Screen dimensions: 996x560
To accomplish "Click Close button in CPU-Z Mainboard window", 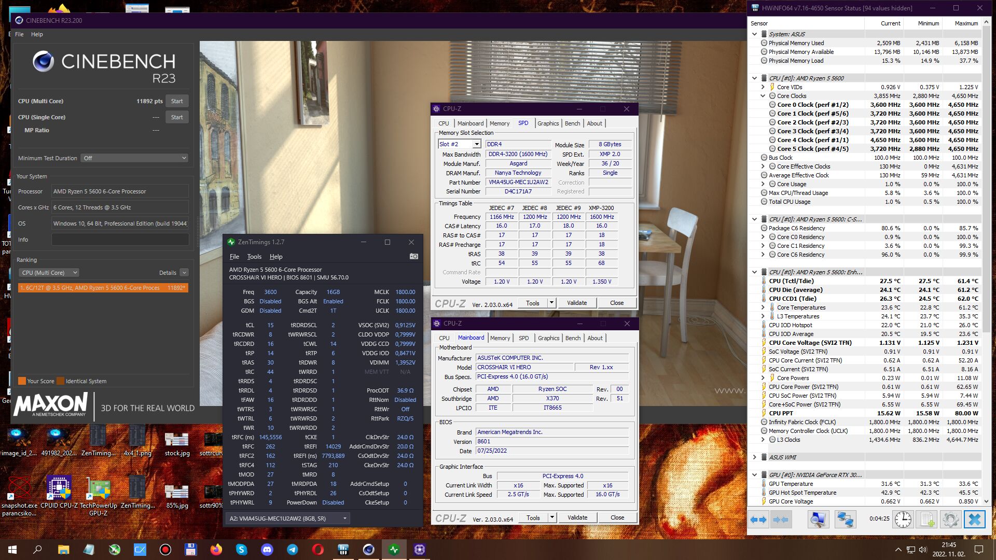I will click(x=617, y=517).
